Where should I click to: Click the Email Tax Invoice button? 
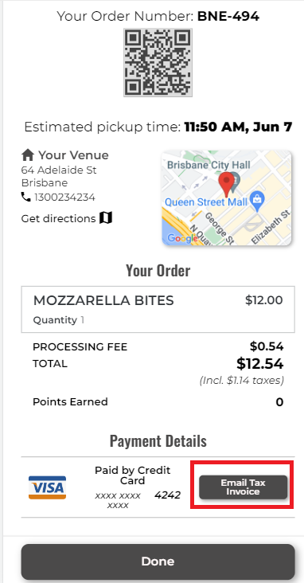click(x=243, y=487)
